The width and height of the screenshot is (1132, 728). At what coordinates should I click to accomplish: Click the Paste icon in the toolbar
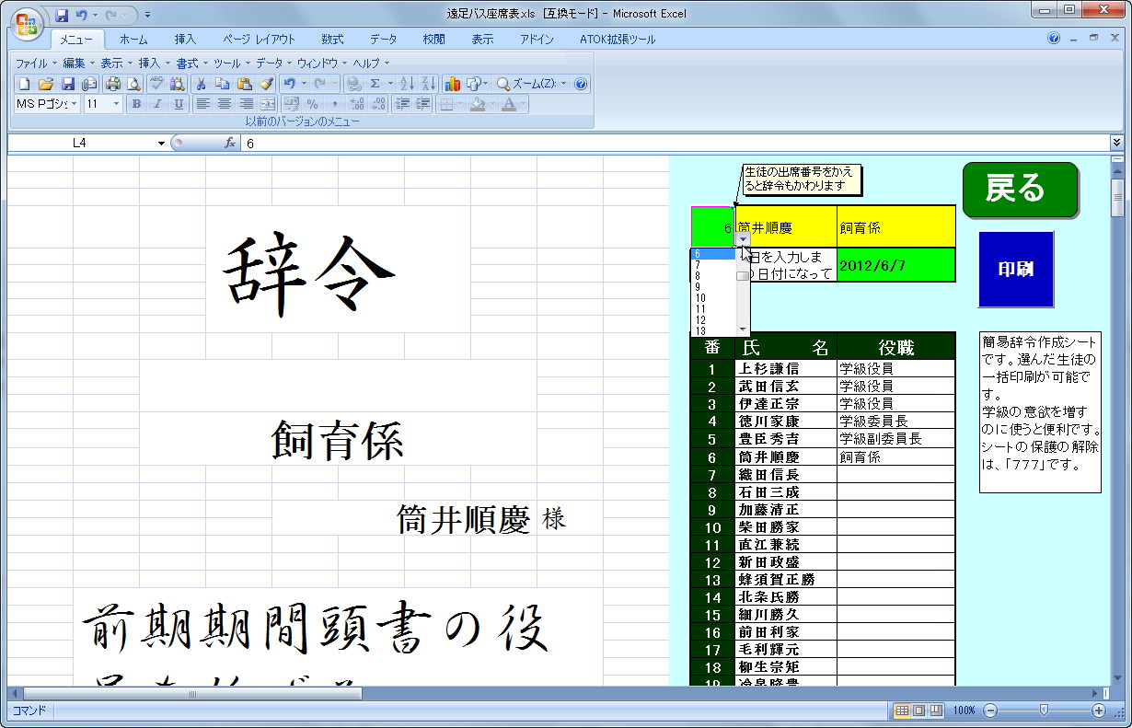coord(244,83)
